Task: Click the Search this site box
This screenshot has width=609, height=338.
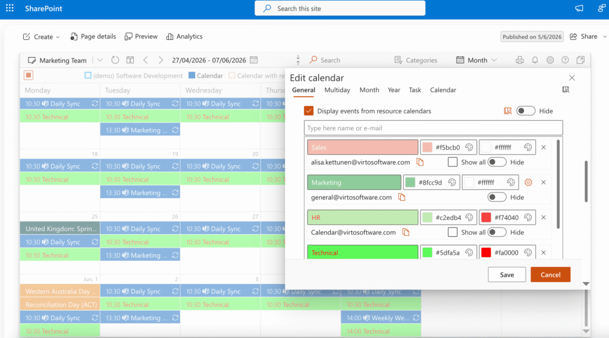Action: (340, 8)
